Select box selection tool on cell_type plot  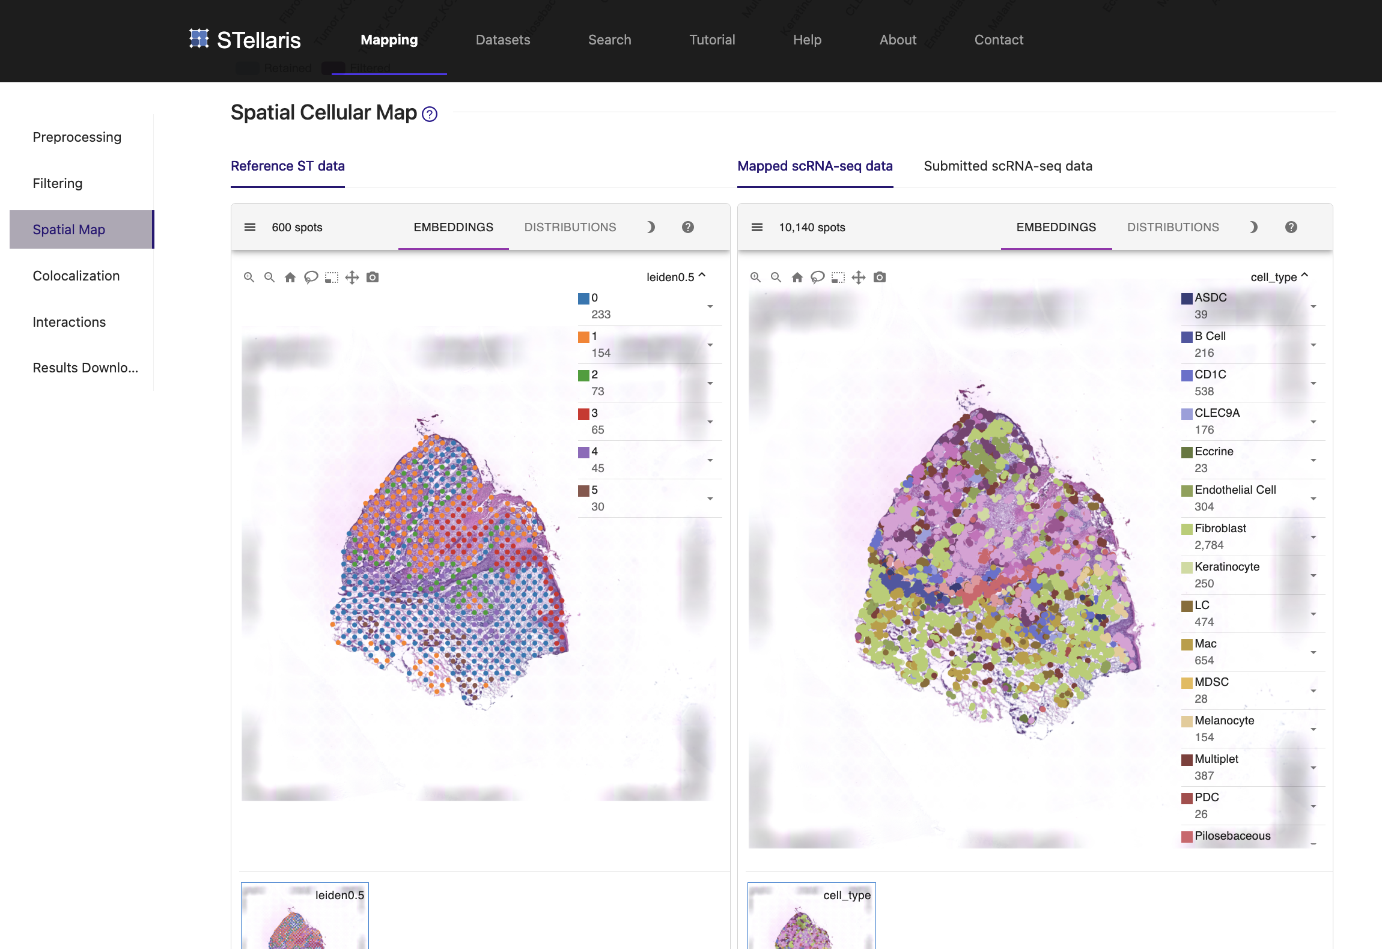click(x=838, y=277)
